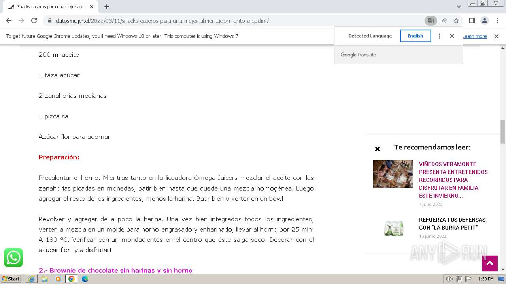View site information lock icon
Viewport: 506px width, 284px height.
click(49, 21)
